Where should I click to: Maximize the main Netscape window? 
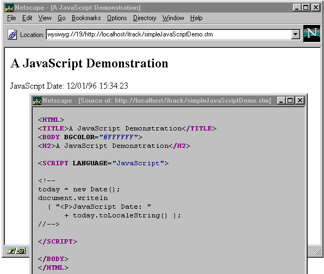pos(306,8)
